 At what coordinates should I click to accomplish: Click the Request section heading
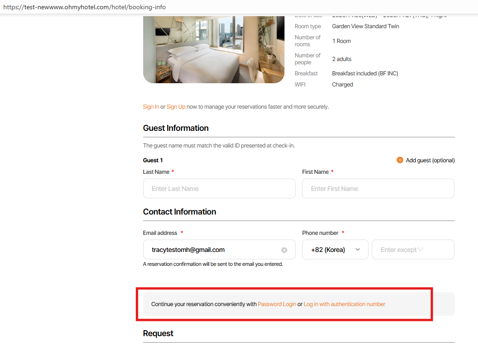(158, 333)
